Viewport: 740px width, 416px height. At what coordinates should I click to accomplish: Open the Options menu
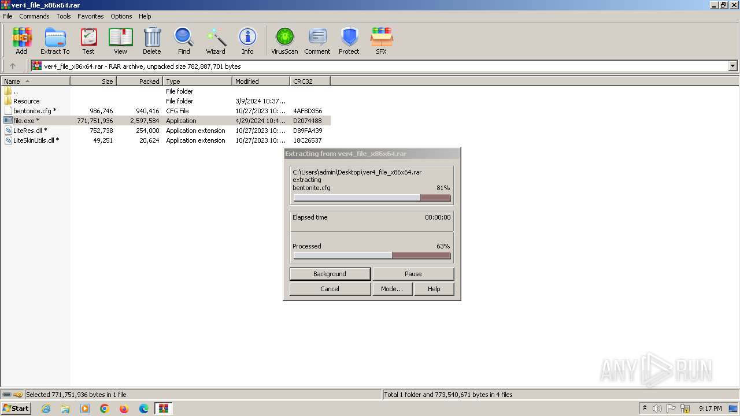(121, 16)
